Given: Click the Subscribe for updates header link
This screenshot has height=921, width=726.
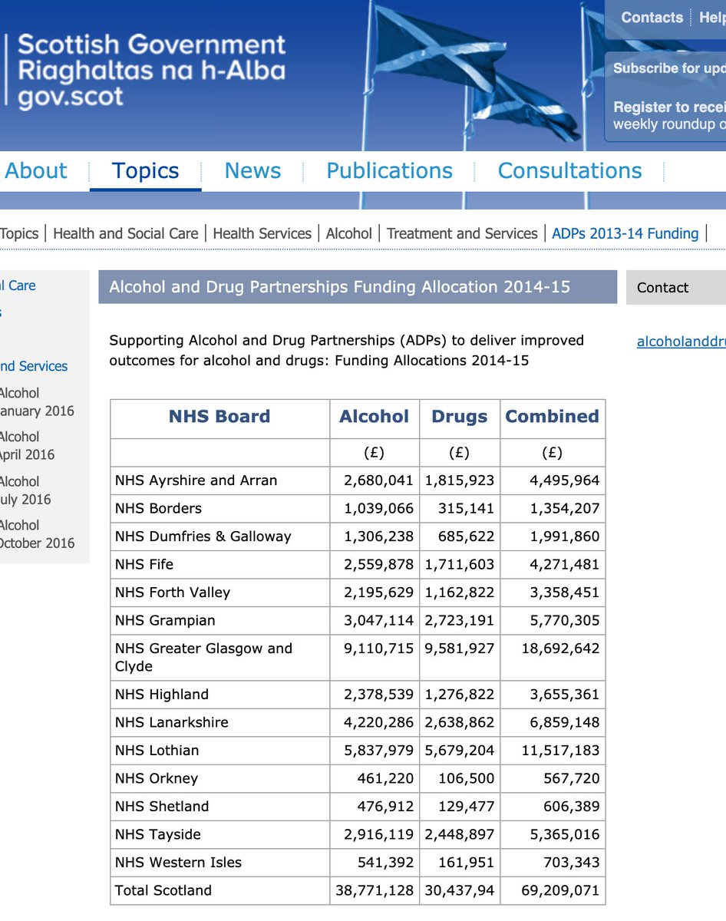Looking at the screenshot, I should [669, 68].
